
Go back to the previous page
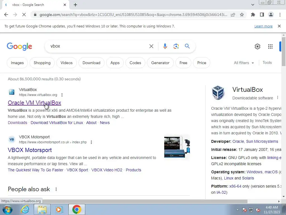pos(6,15)
